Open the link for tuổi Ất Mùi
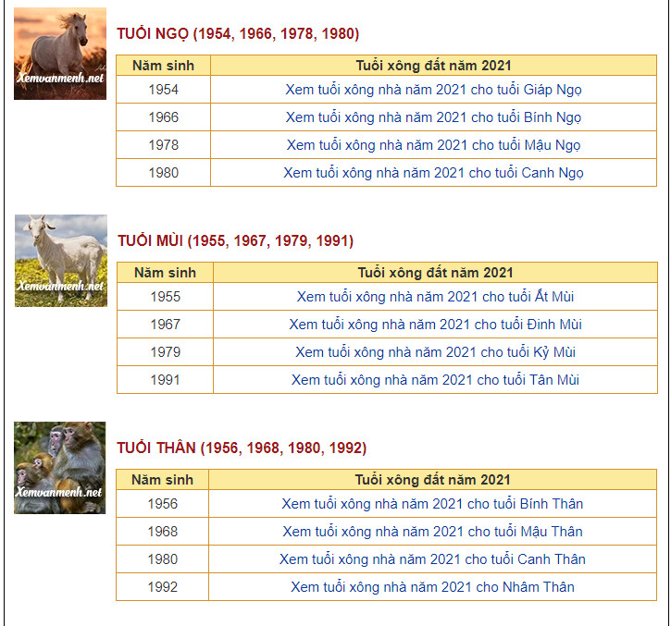671x626 pixels. click(x=435, y=297)
